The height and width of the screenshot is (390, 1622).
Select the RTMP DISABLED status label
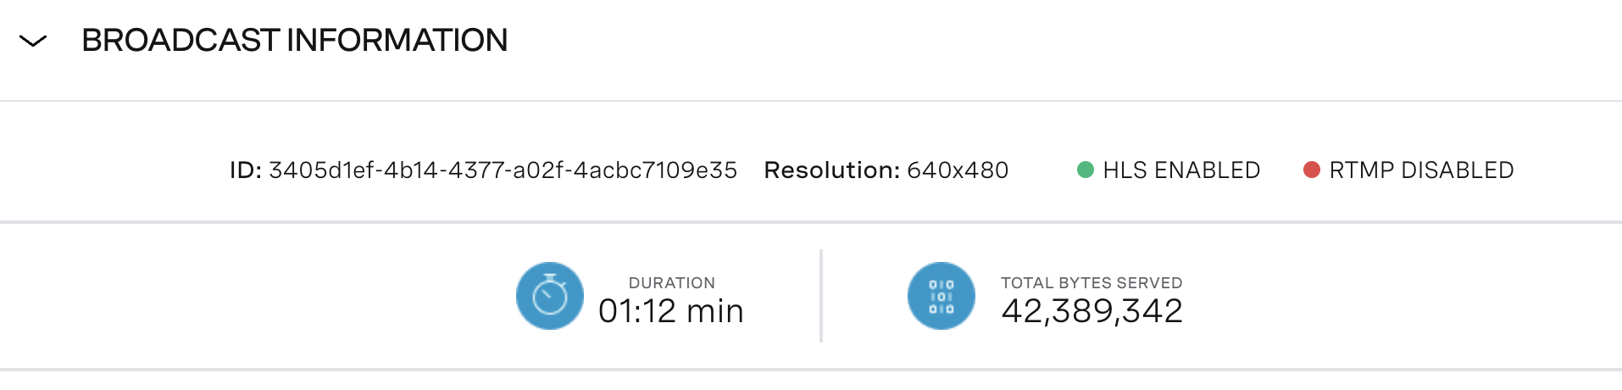click(1421, 170)
